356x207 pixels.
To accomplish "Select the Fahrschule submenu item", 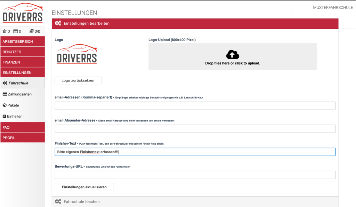I will [x=23, y=83].
